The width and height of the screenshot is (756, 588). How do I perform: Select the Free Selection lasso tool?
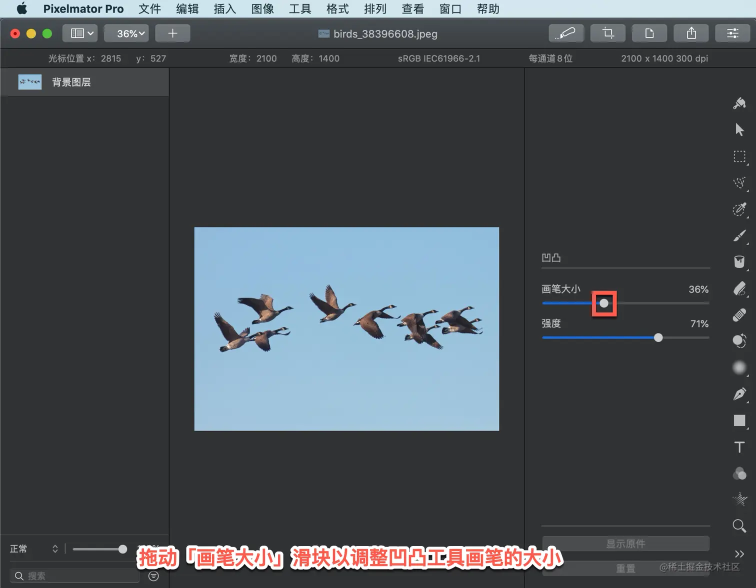pos(739,183)
